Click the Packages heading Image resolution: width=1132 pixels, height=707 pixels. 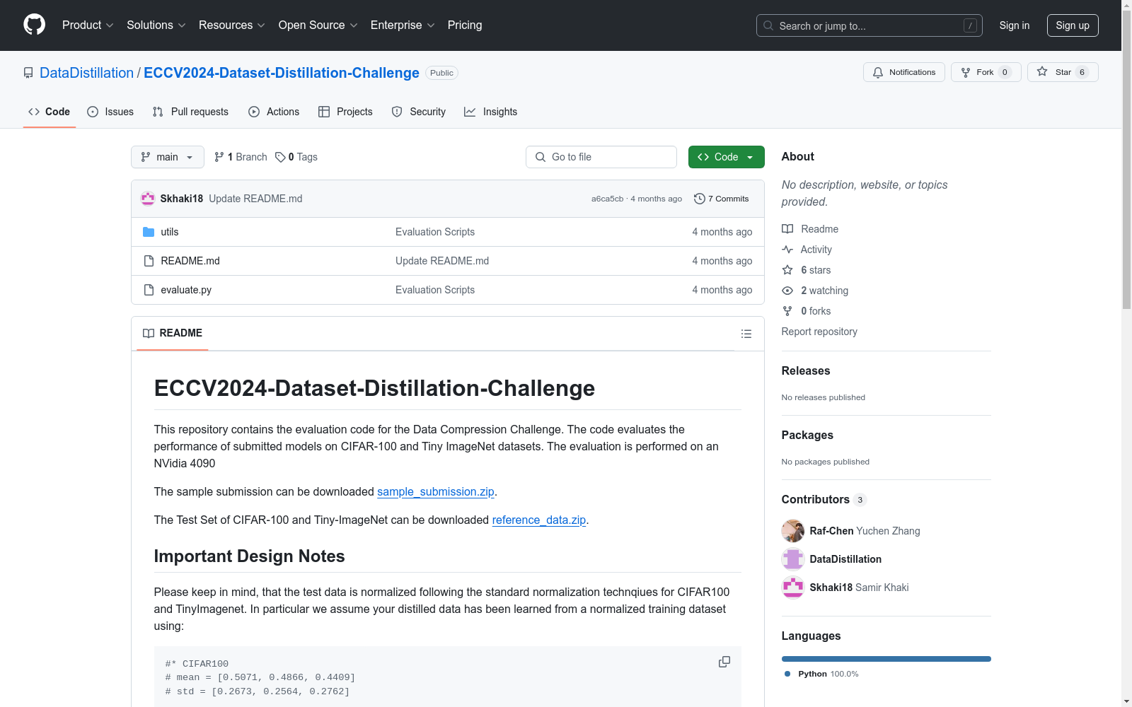807,435
